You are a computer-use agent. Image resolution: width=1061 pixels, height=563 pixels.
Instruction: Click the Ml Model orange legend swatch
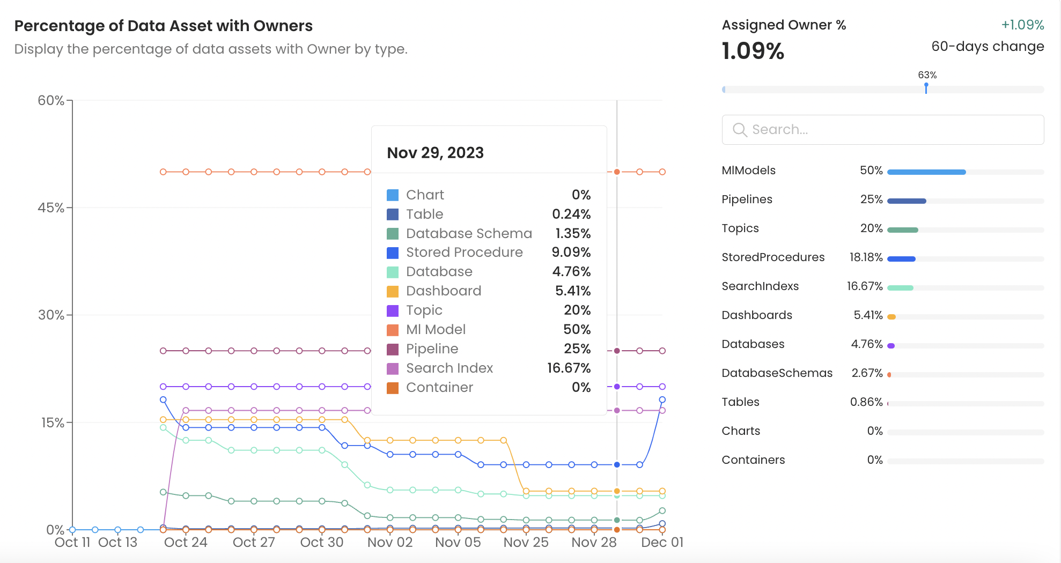coord(394,329)
